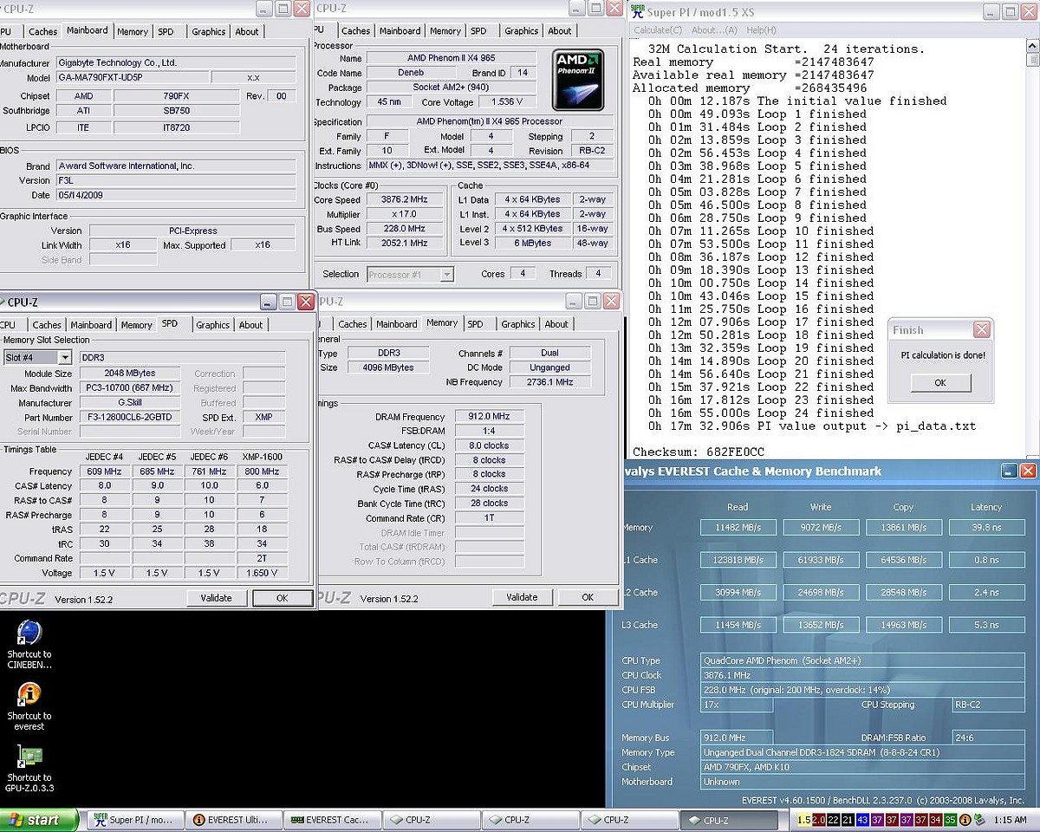Open Caches tab in processor CPU-Z window

tap(356, 31)
